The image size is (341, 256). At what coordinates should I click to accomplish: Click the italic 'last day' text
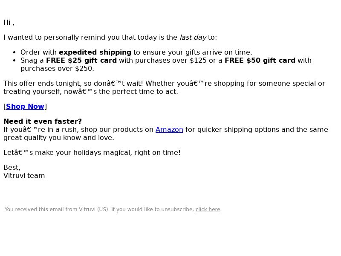[193, 38]
